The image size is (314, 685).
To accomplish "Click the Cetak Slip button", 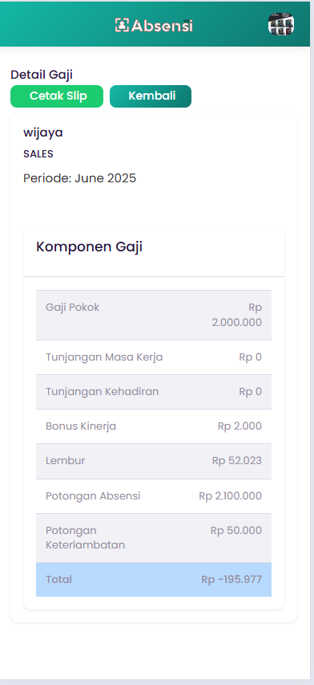I will tap(57, 96).
